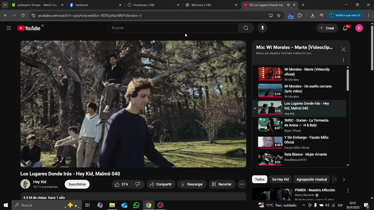
Task: Click the Descargar button
Action: coord(192,184)
